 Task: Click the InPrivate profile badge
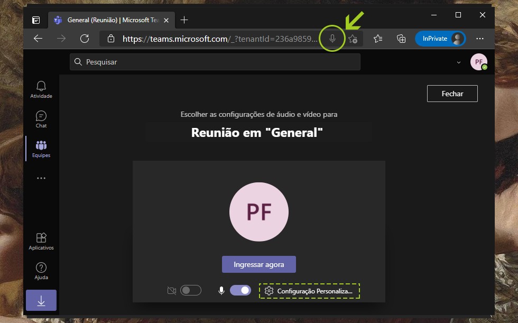pos(440,39)
